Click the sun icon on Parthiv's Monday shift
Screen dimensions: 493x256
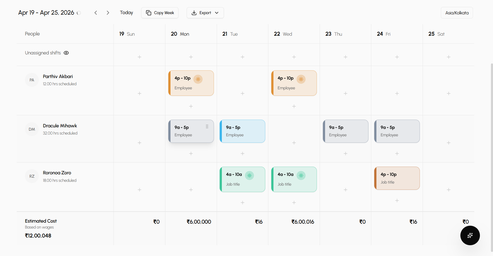point(198,79)
